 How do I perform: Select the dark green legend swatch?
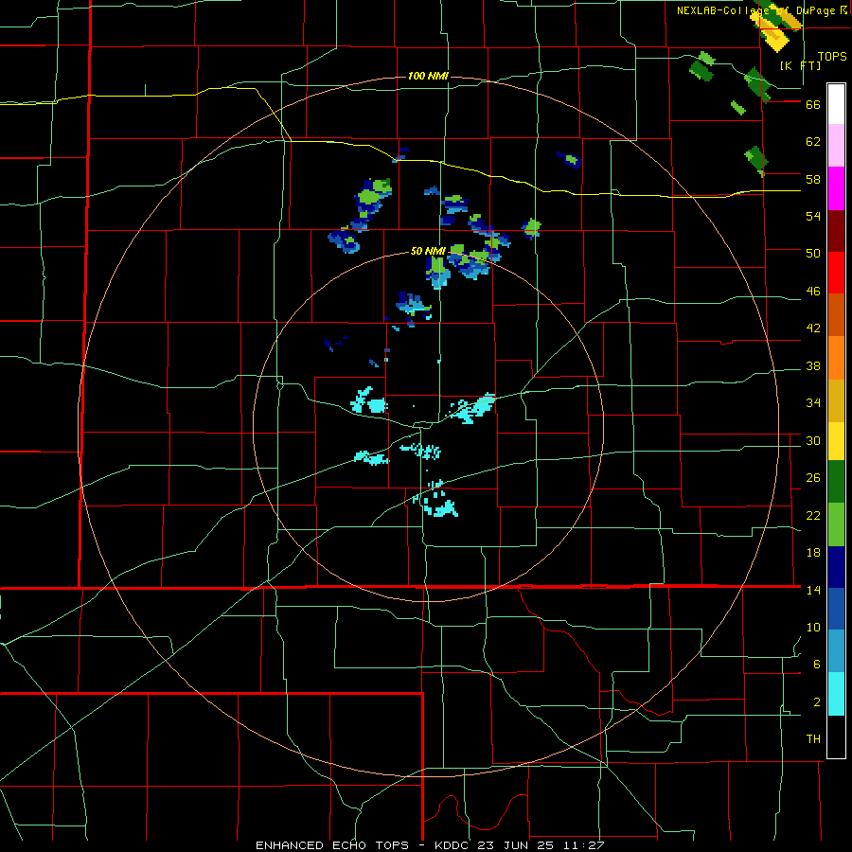pyautogui.click(x=836, y=482)
